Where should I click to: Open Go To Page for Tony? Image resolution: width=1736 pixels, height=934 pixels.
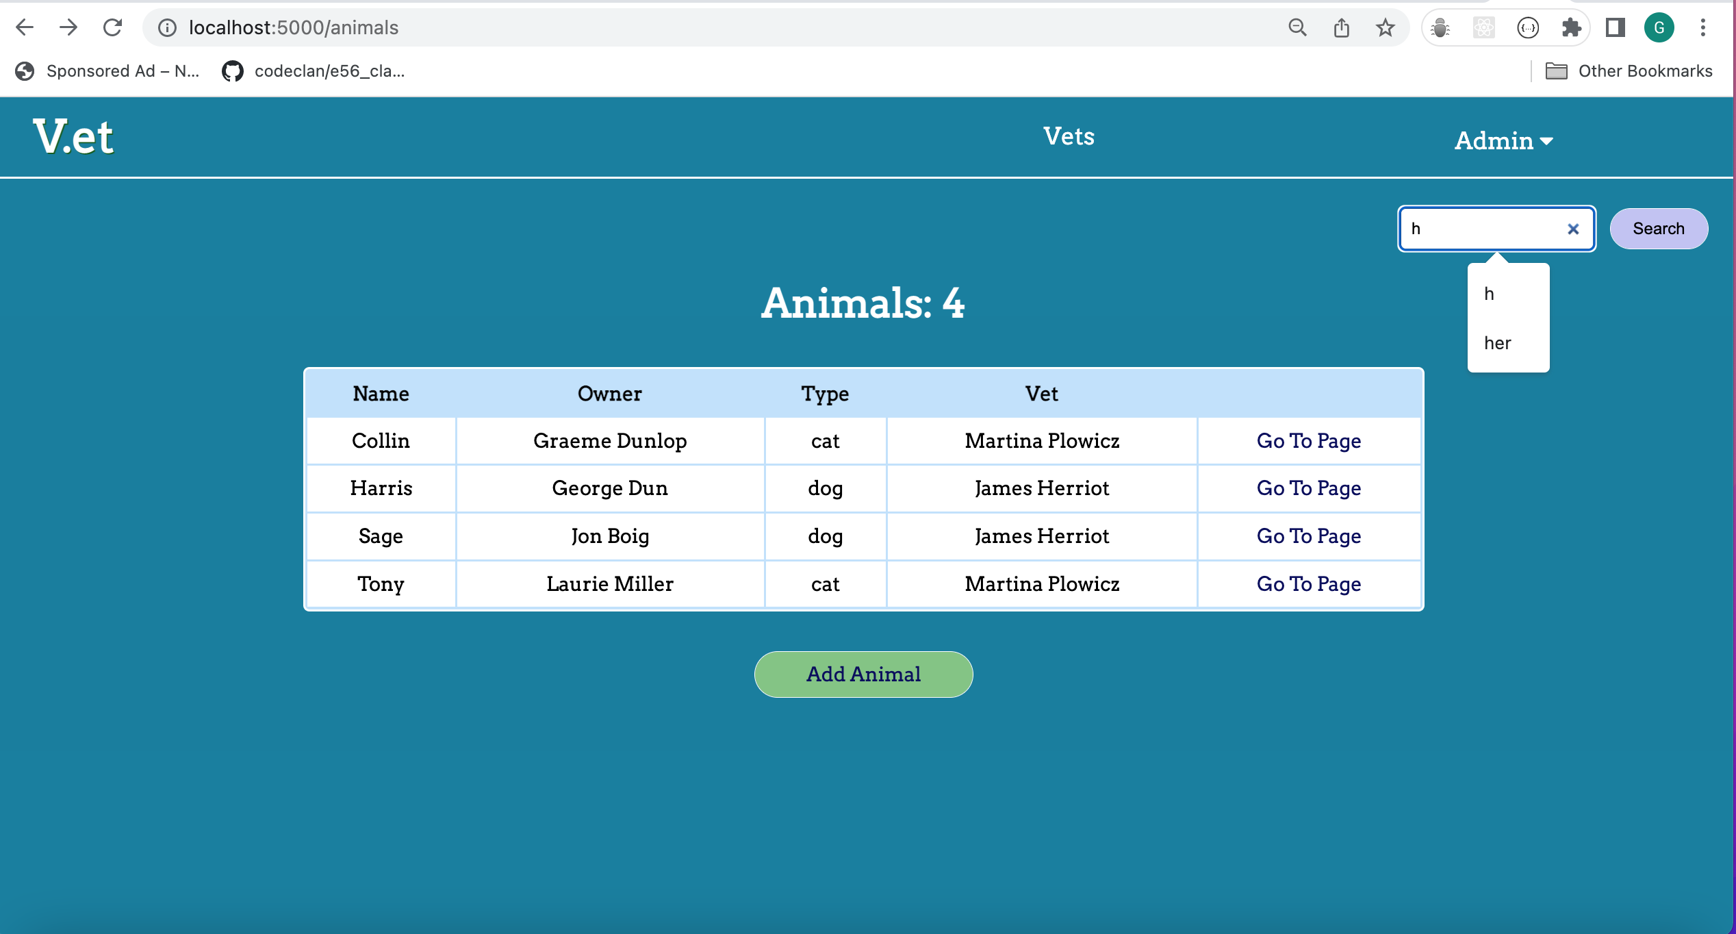coord(1309,584)
